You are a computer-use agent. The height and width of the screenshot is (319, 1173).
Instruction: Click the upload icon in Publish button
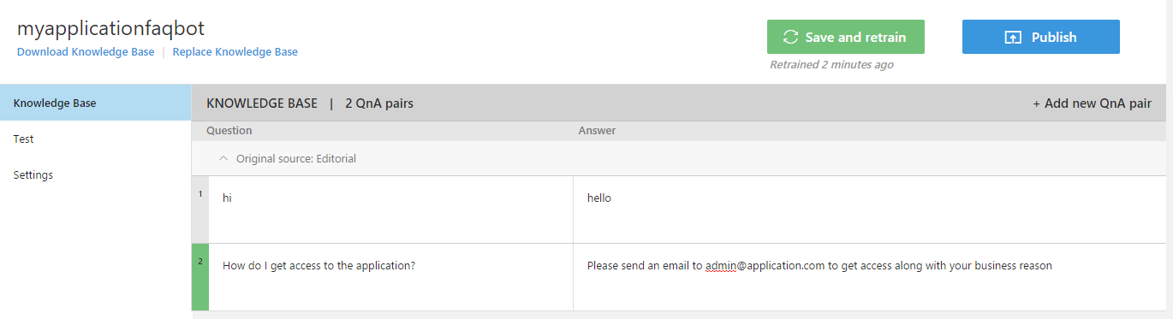[x=1013, y=38]
